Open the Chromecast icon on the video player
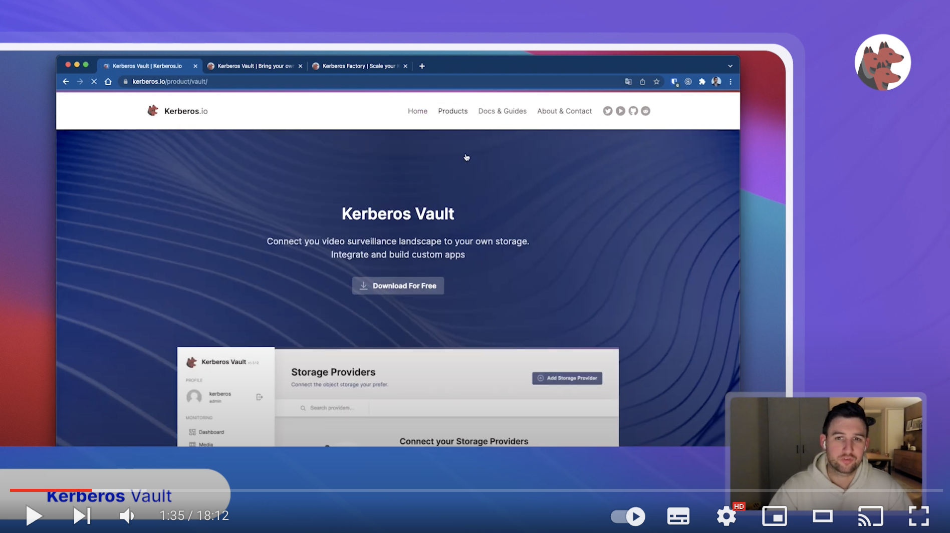 click(x=870, y=515)
